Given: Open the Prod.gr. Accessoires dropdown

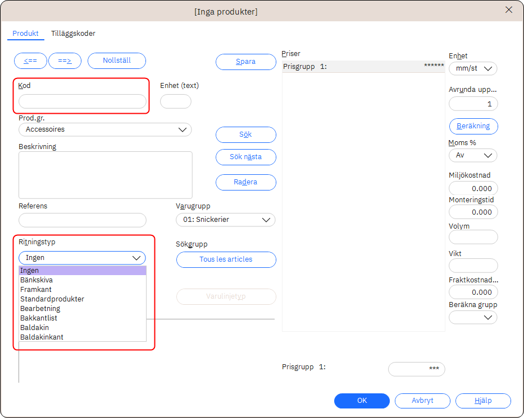Looking at the screenshot, I should pyautogui.click(x=104, y=129).
